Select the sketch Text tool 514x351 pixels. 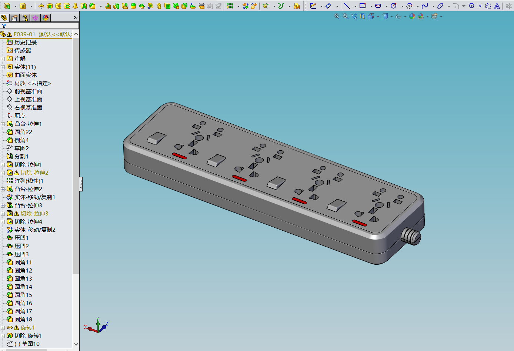(x=497, y=6)
